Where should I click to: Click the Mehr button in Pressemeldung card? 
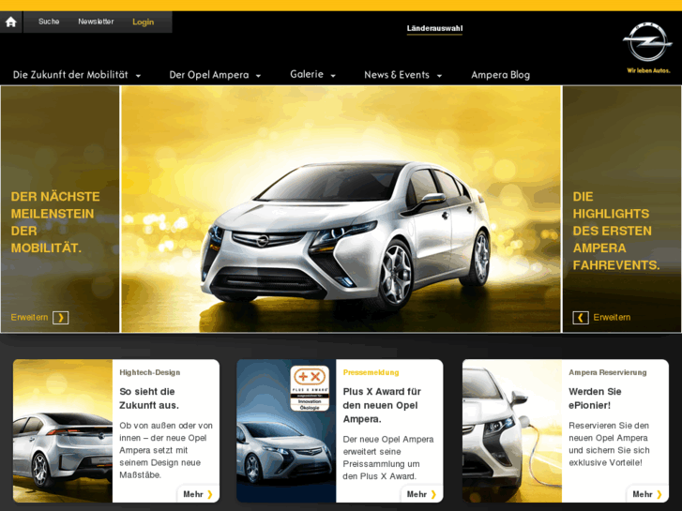tap(421, 494)
